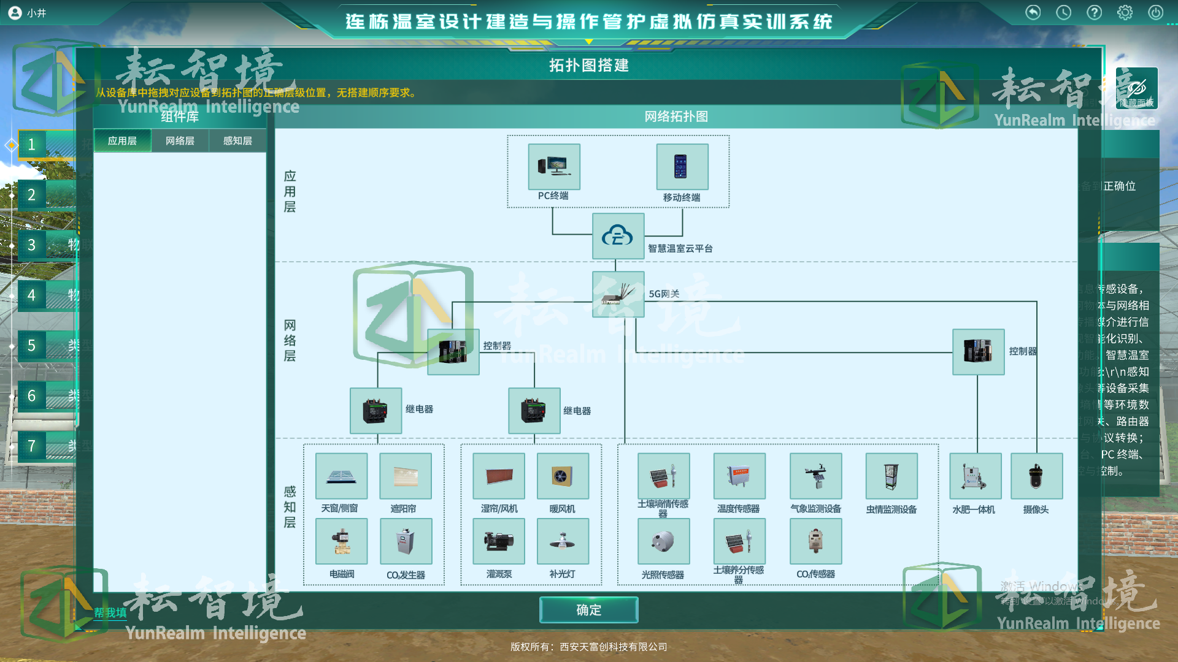Click the left 控制器 controller icon
The width and height of the screenshot is (1178, 662).
click(x=453, y=352)
